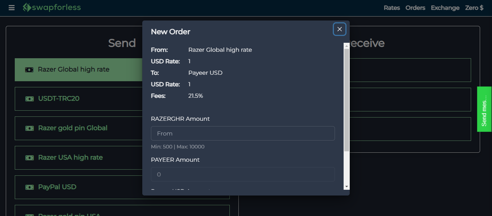Open the Send message side tab
This screenshot has width=492, height=216.
coord(484,109)
